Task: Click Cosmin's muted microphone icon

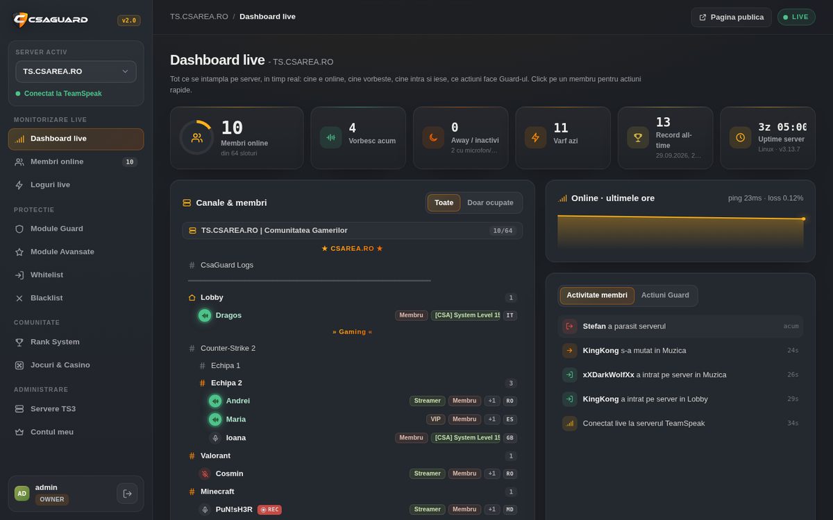Action: click(x=205, y=474)
